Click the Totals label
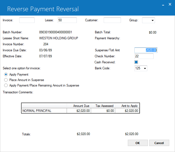The image size is (175, 152). (x=26, y=134)
